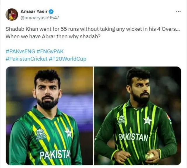Screen dimensions: 187x168
Task: Click the 'When we have Abrar' line
Action: click(53, 37)
